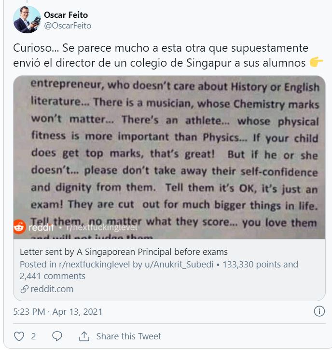Viewport: 332px width, 350px height.
Task: Click the like count number 2
Action: (33, 336)
